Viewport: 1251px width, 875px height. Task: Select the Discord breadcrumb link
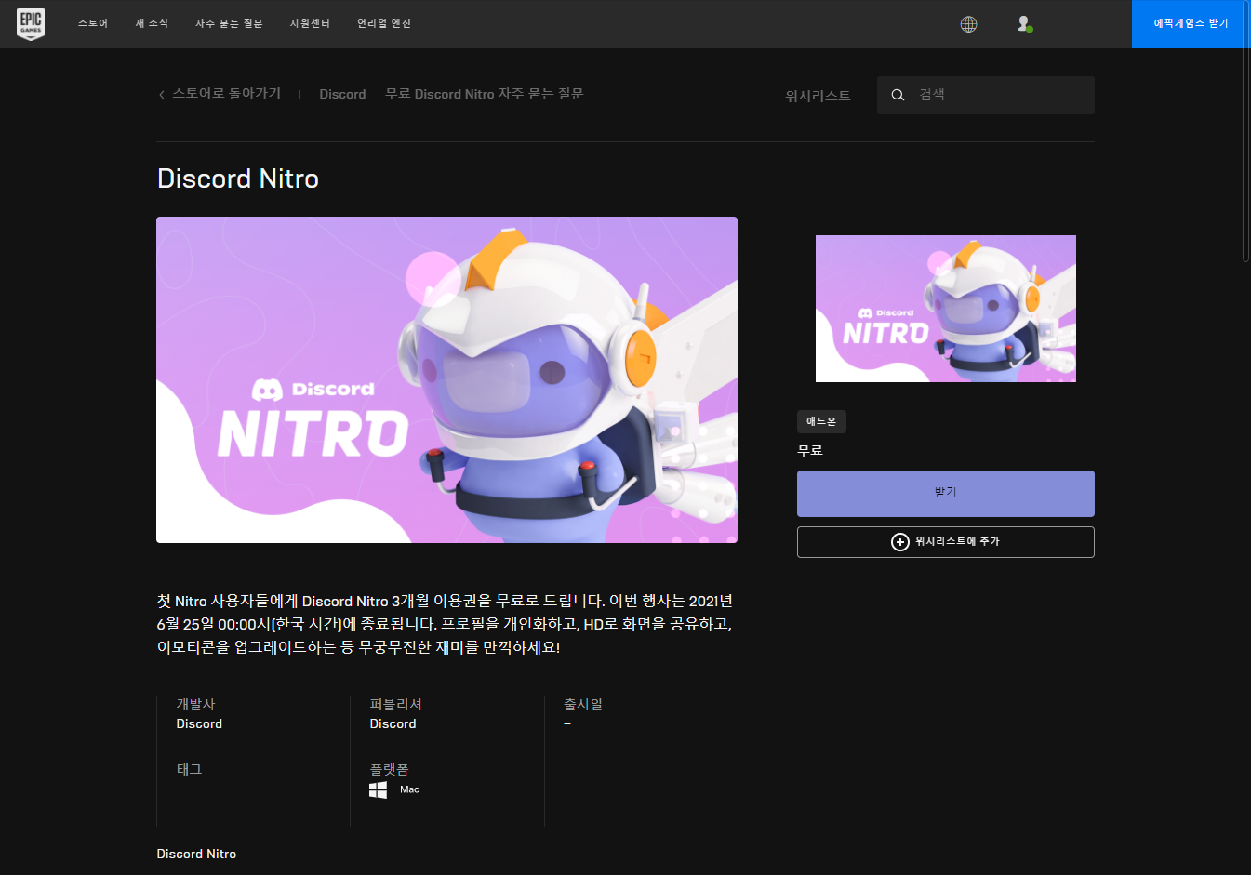click(x=342, y=94)
